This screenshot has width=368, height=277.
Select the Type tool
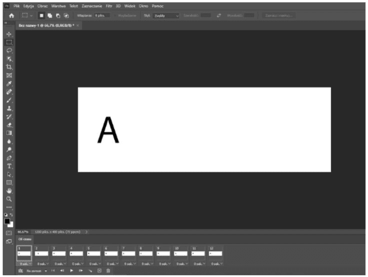tap(9, 166)
